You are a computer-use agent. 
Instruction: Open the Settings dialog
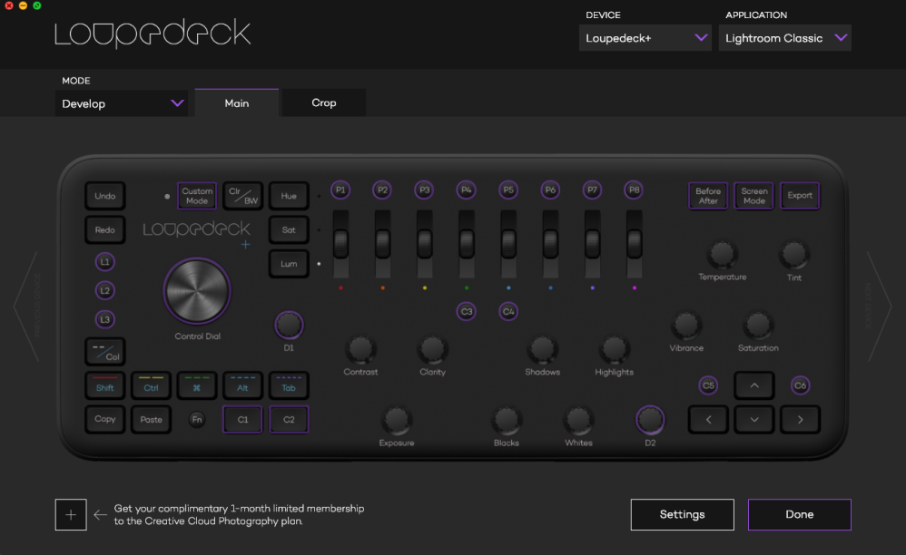pos(682,514)
